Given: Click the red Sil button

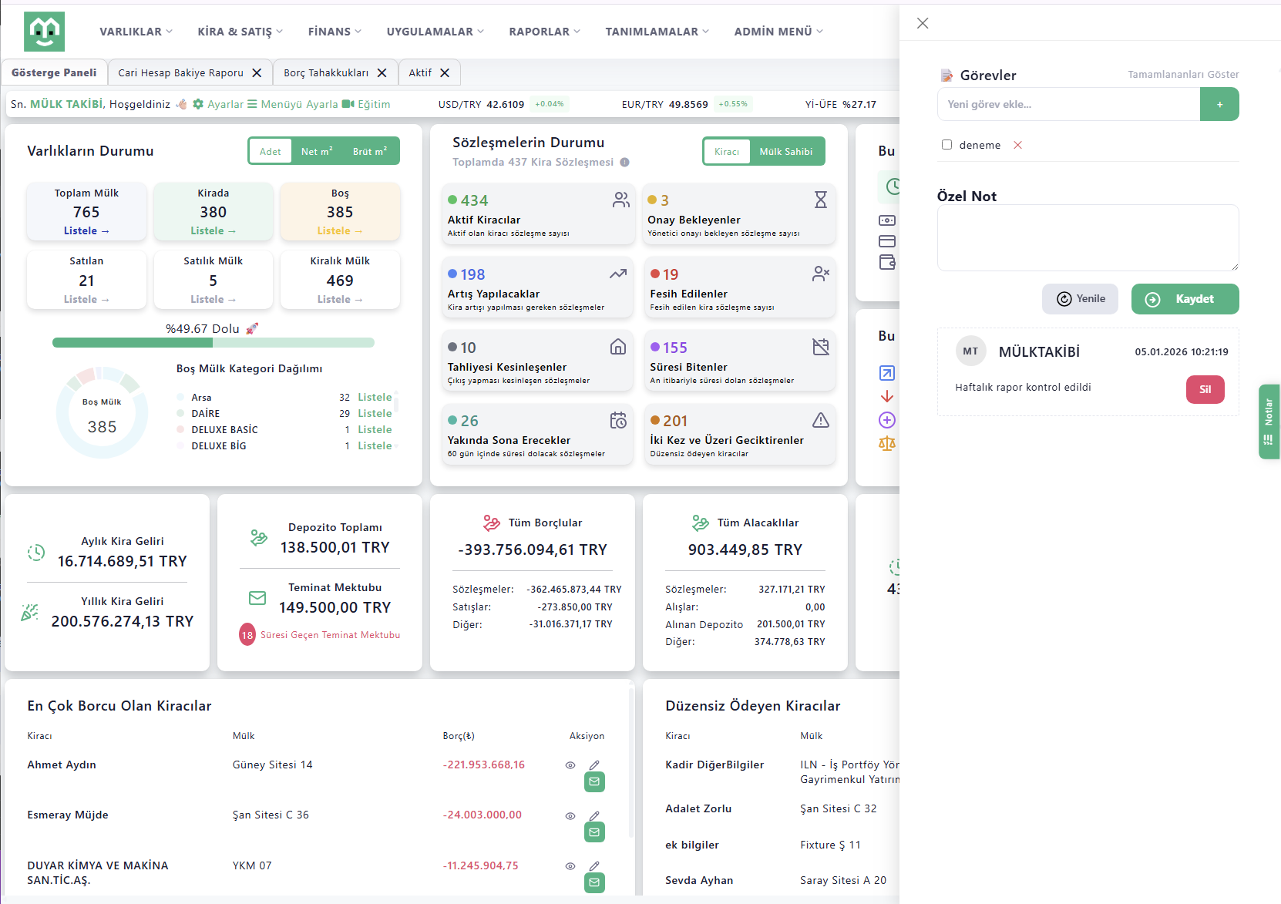Looking at the screenshot, I should (1205, 389).
